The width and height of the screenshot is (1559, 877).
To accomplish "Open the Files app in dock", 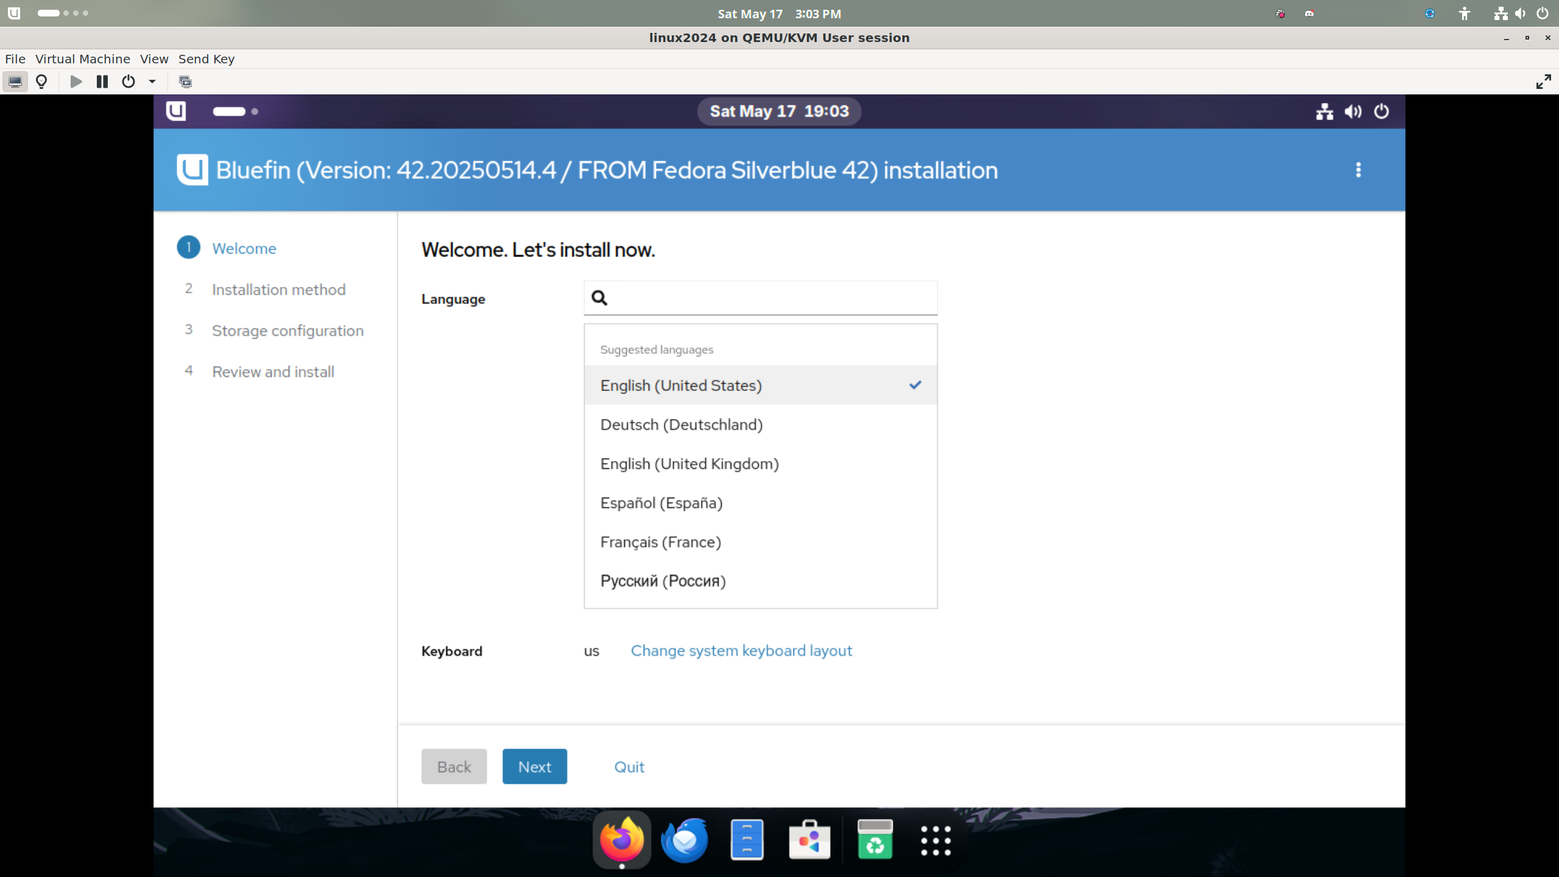I will (x=747, y=840).
